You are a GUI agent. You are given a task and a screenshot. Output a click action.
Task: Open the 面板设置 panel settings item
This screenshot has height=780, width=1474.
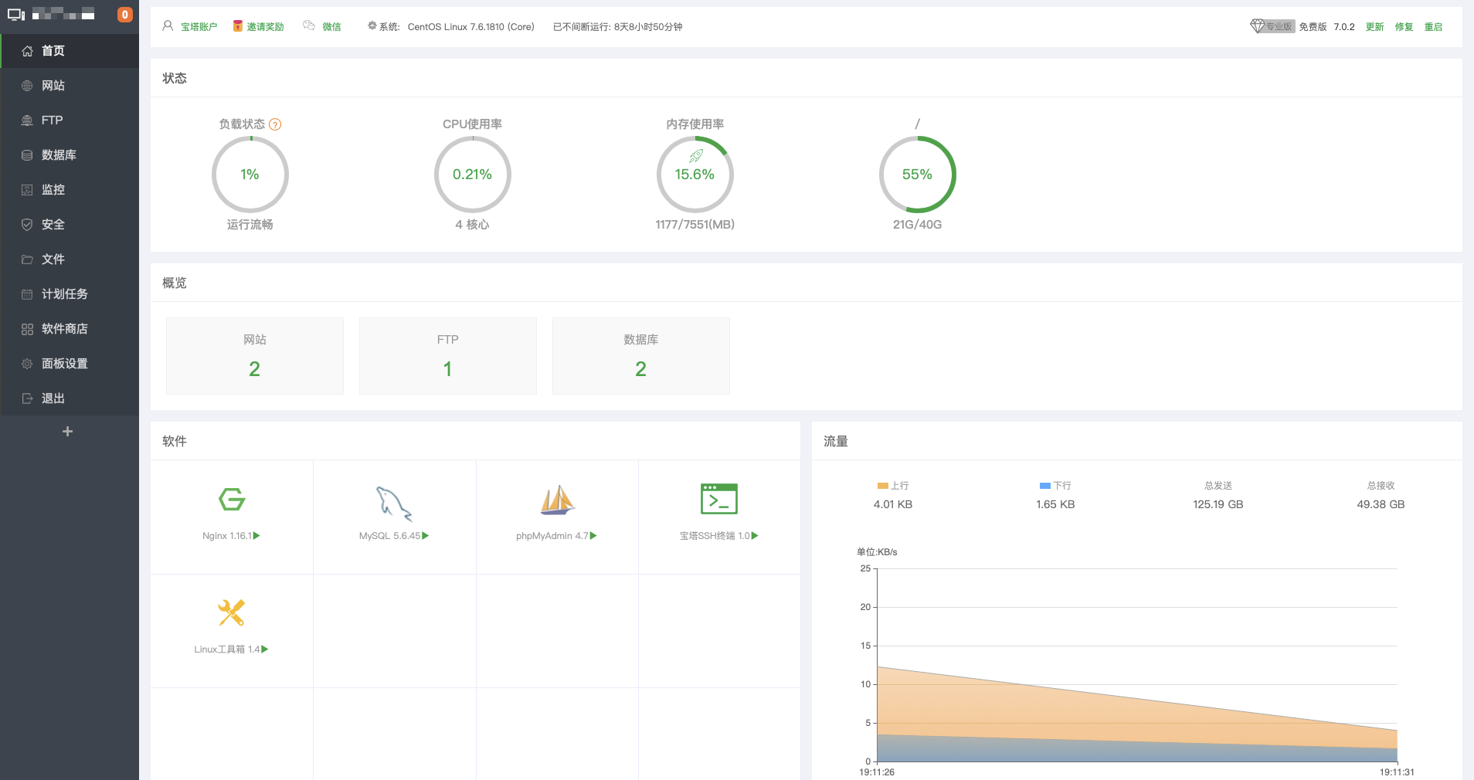(70, 364)
